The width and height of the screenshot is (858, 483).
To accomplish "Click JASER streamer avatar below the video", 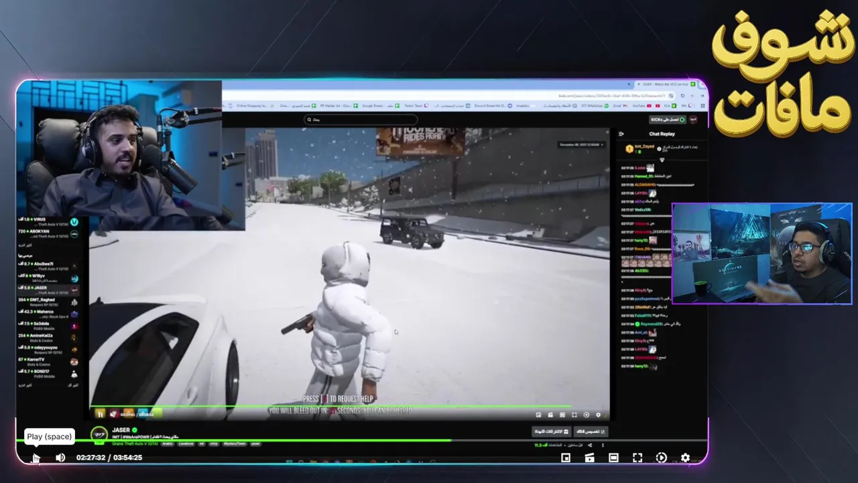I will tap(99, 435).
